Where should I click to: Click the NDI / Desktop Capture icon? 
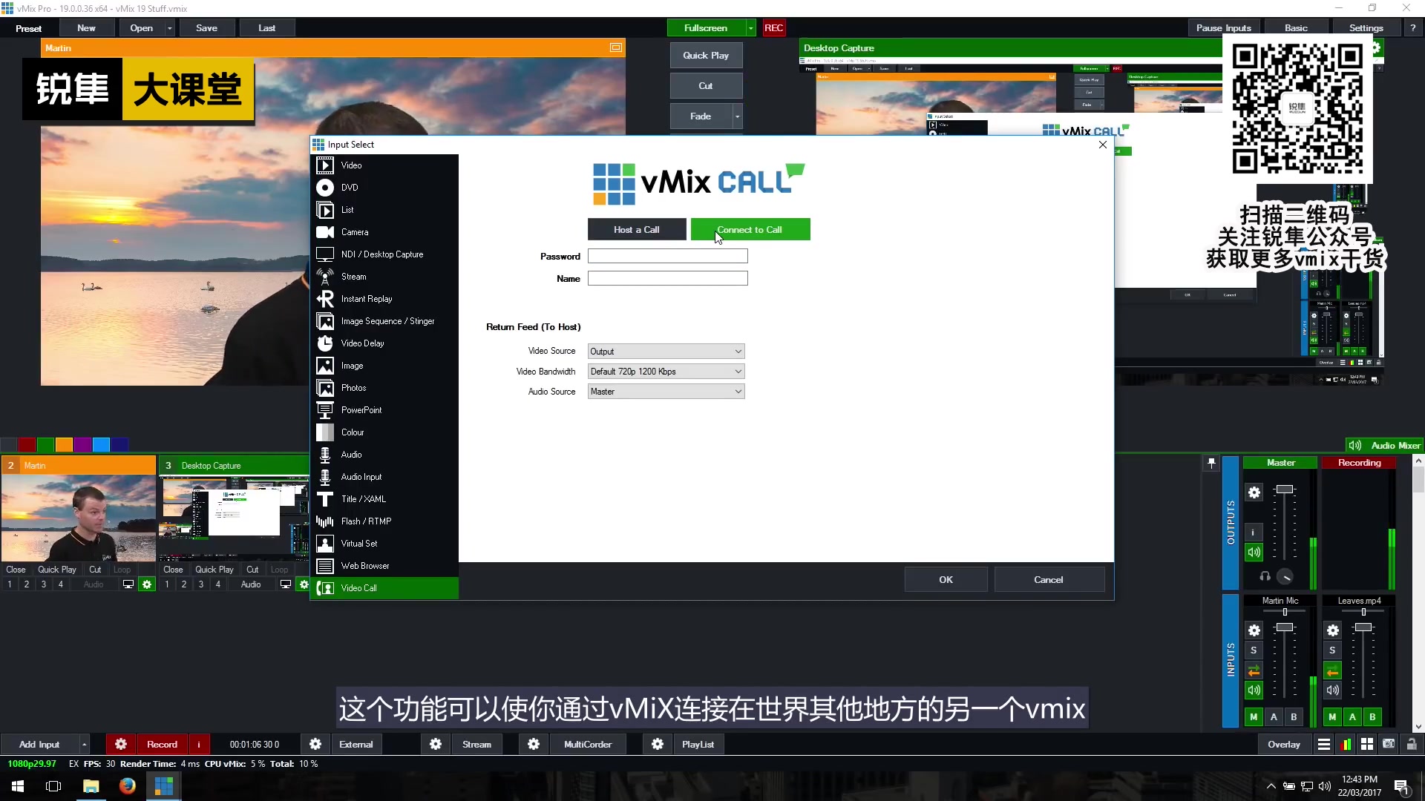325,254
